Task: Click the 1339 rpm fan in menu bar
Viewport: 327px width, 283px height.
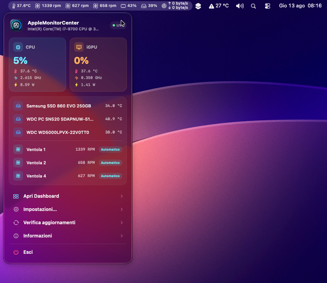Action: 48,6
